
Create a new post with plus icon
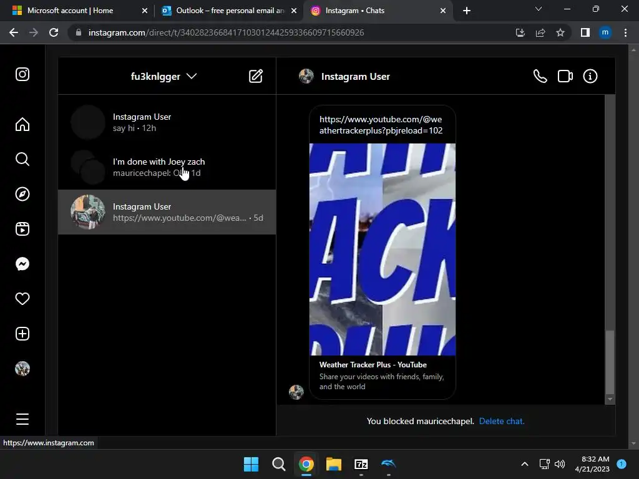[22, 334]
